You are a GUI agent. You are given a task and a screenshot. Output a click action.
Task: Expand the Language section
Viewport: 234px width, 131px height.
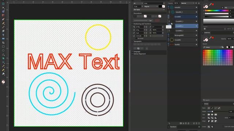coord(132,52)
